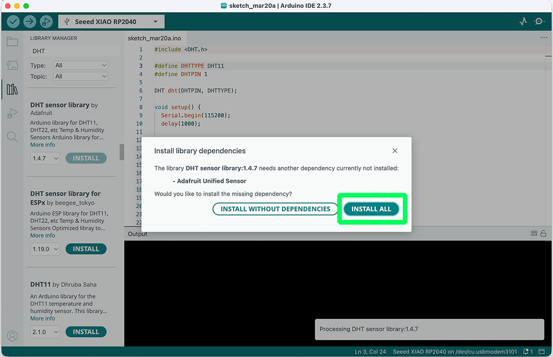Screen dimensions: 553x357
Task: Click the Processing DHT sensor library notification
Action: tap(430, 329)
